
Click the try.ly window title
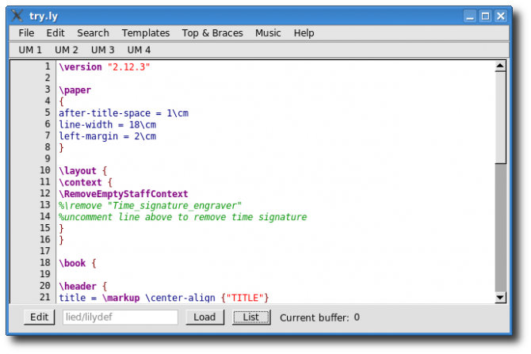44,16
